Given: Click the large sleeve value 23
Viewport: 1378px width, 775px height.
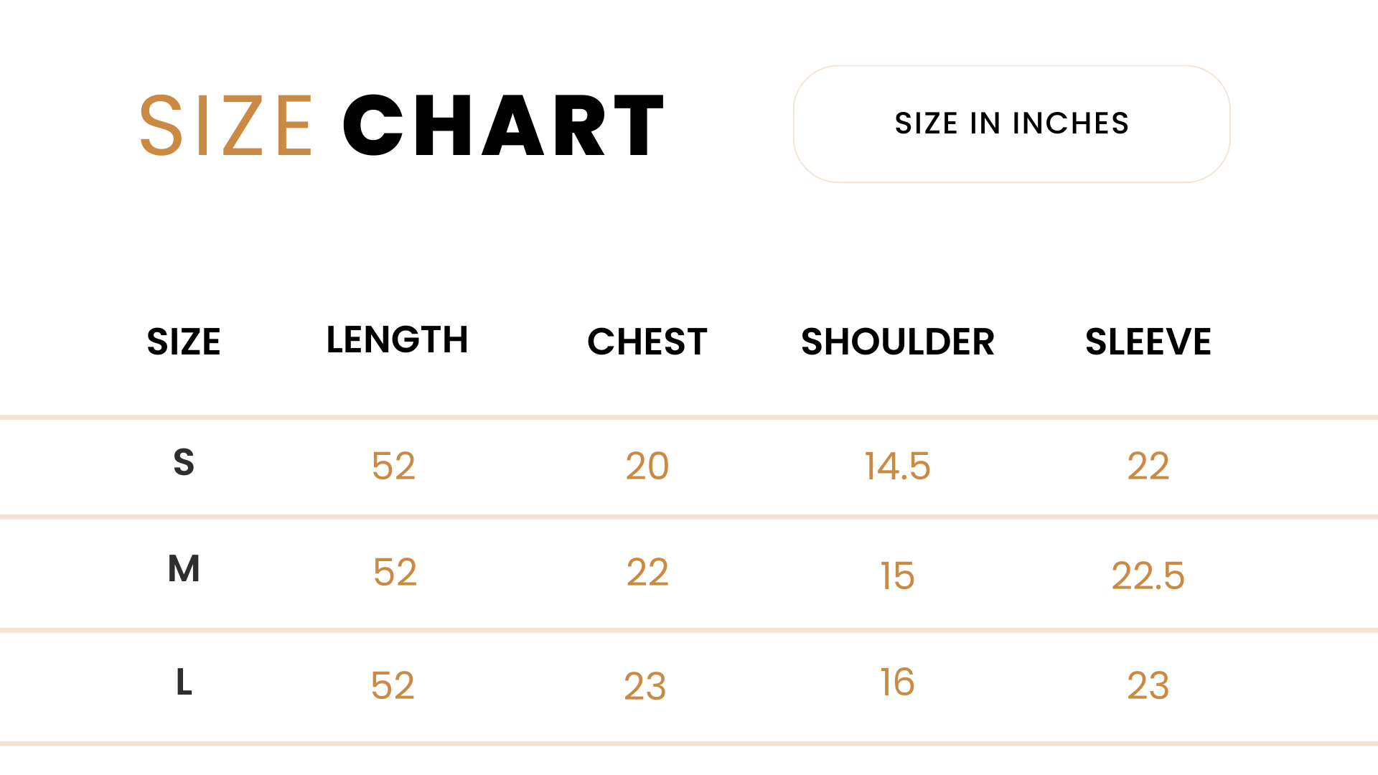Looking at the screenshot, I should (x=1148, y=686).
